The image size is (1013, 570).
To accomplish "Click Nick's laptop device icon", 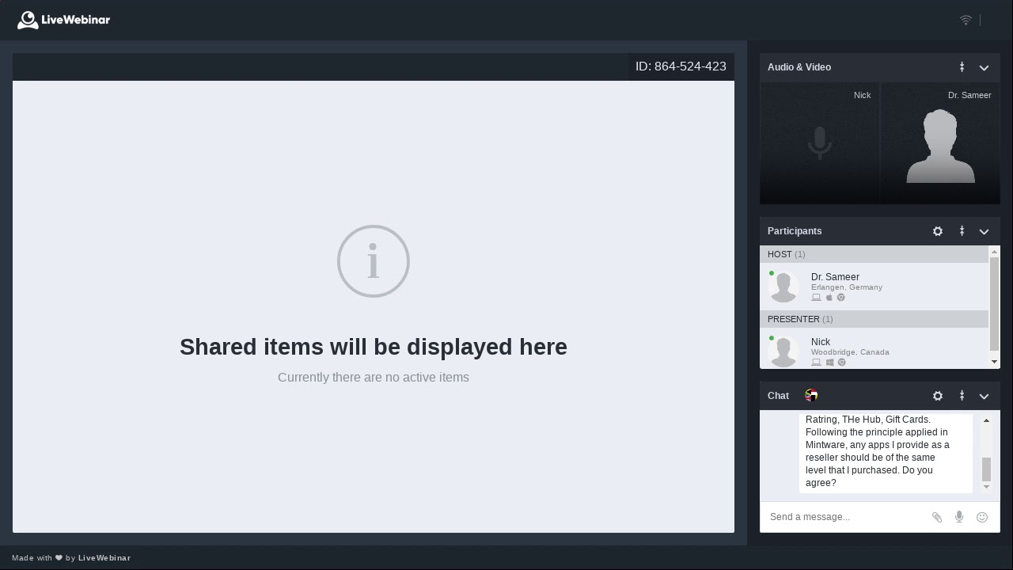I will coord(816,363).
